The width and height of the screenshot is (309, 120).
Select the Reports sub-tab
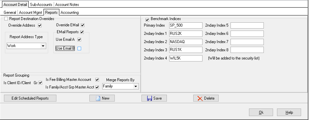(51, 12)
